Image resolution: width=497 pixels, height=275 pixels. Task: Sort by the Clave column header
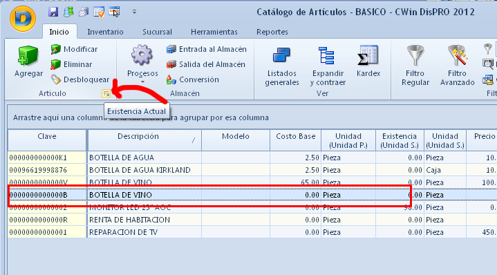pyautogui.click(x=47, y=140)
